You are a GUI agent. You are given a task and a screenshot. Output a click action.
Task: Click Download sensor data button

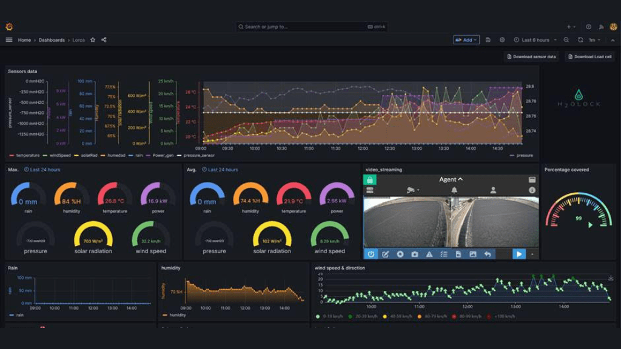(531, 56)
